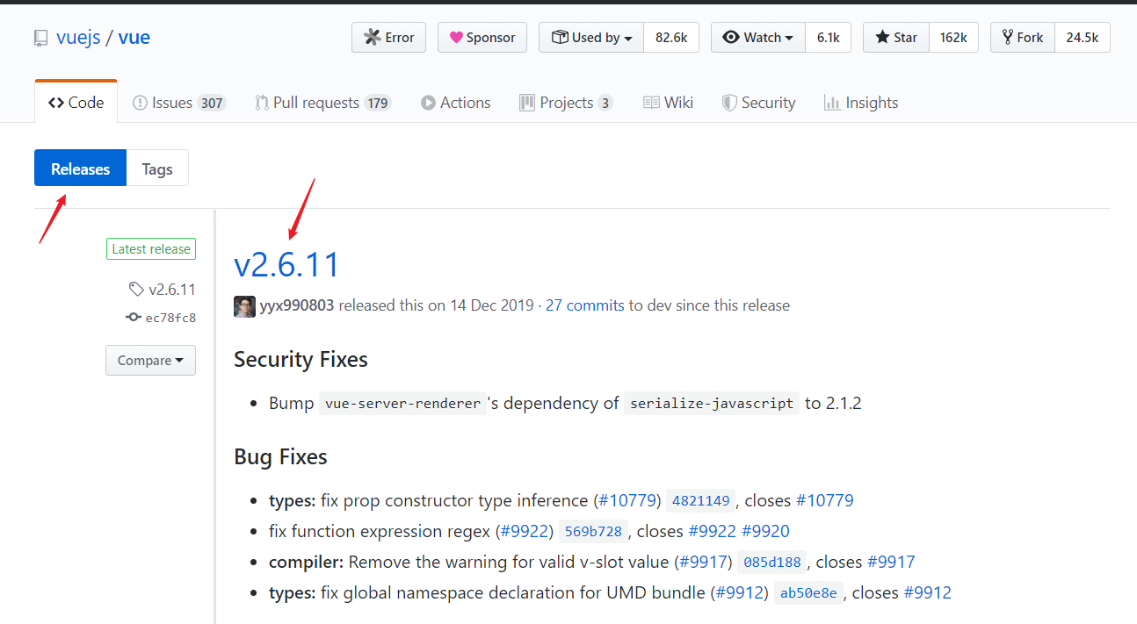Screen dimensions: 1137x624
Task: Click the Pull requests count badge 179
Action: (x=377, y=103)
